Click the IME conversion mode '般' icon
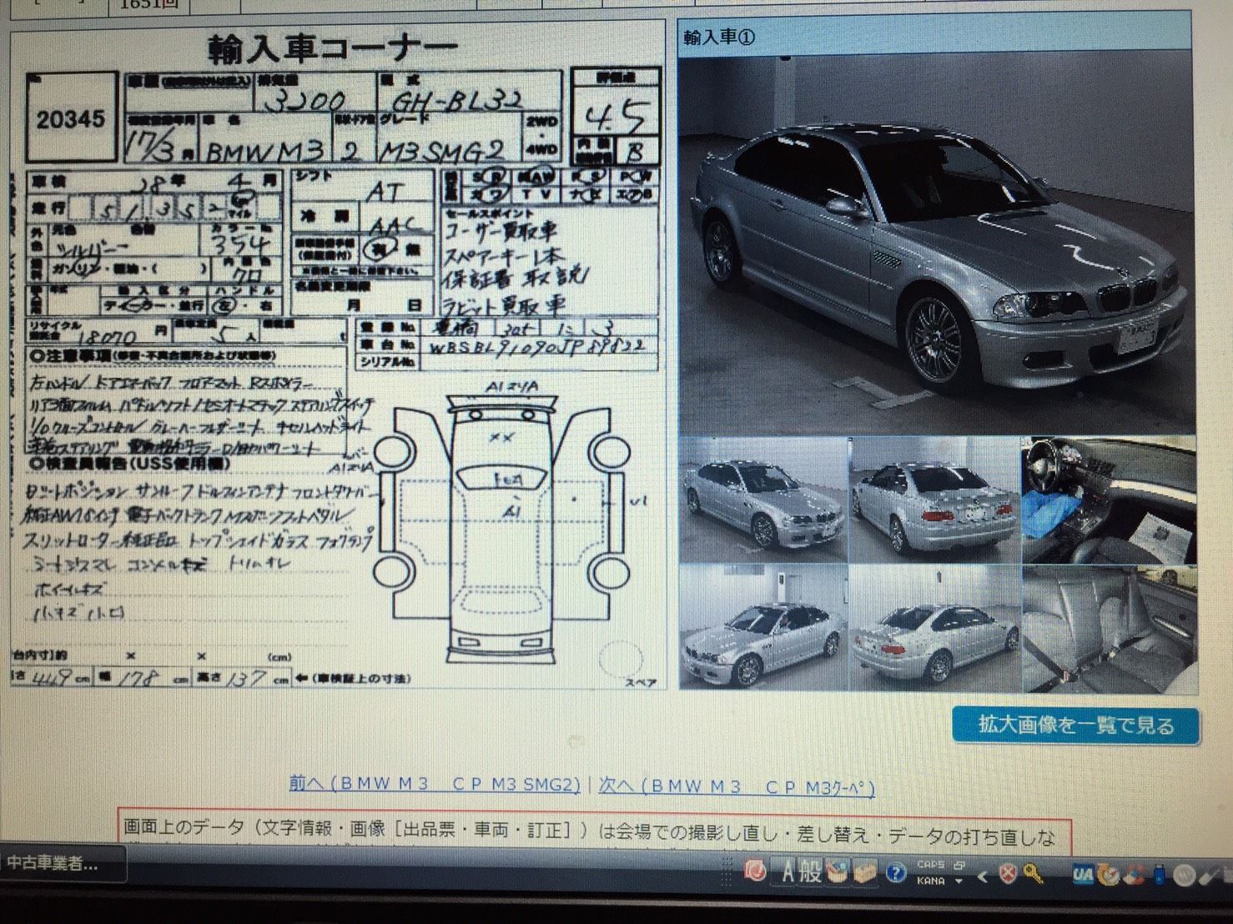This screenshot has width=1233, height=924. coord(812,872)
